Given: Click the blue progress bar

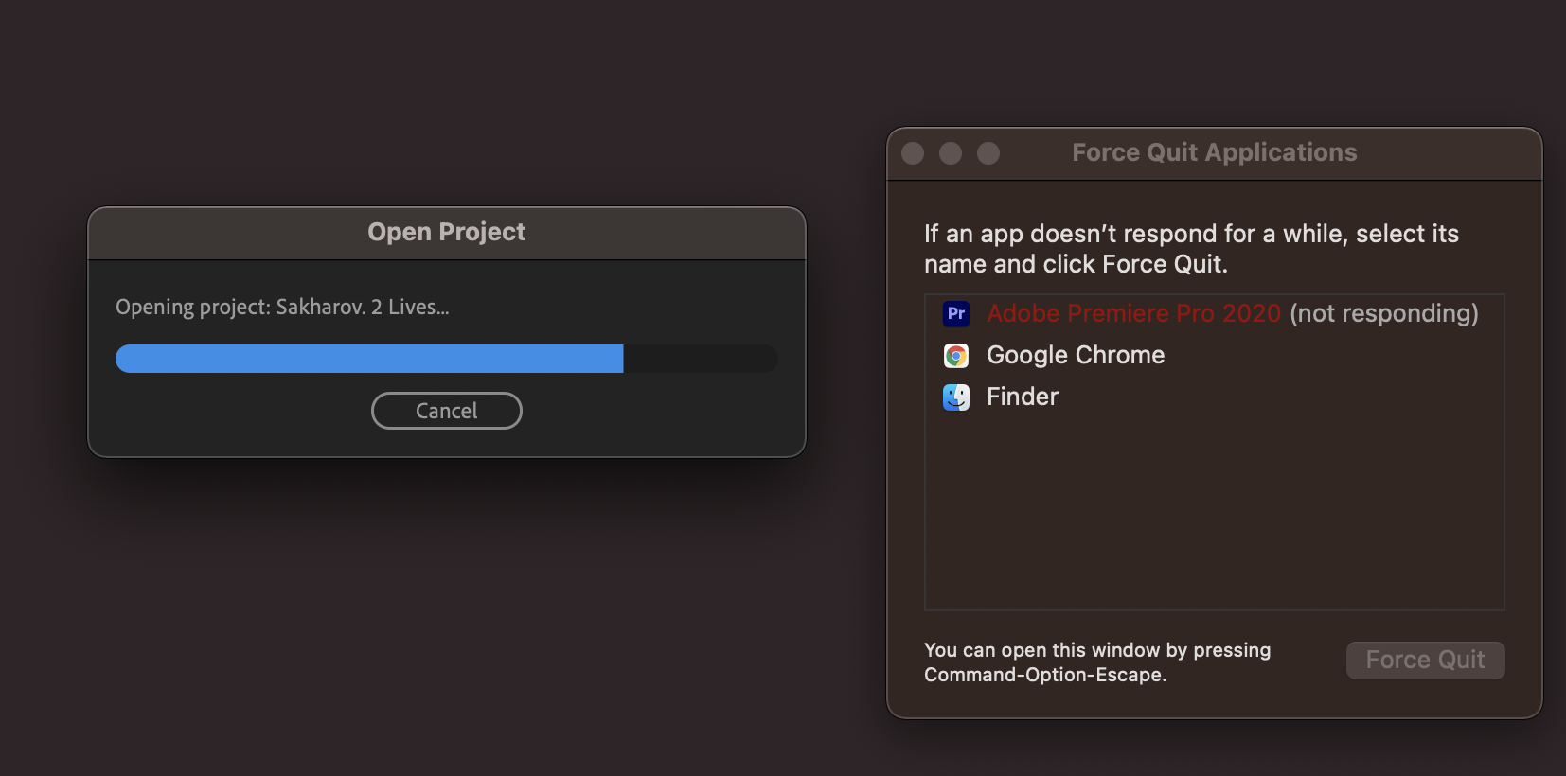Looking at the screenshot, I should coord(369,358).
